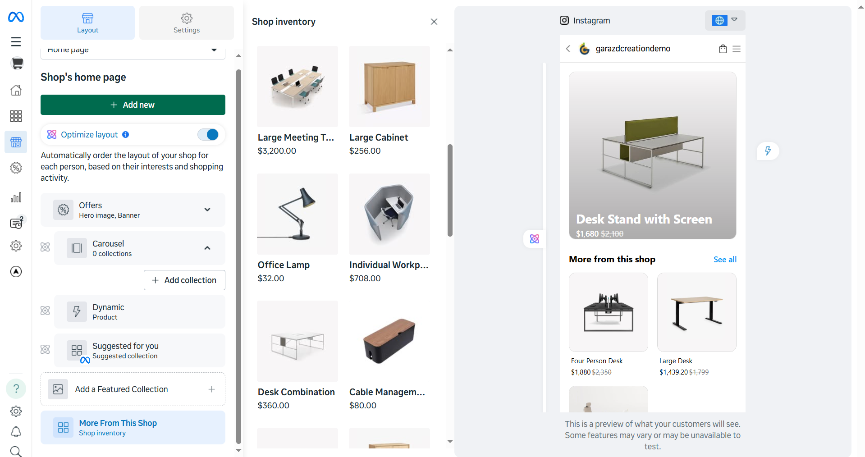
Task: Click the Office Lamp thumbnail
Action: tap(297, 214)
